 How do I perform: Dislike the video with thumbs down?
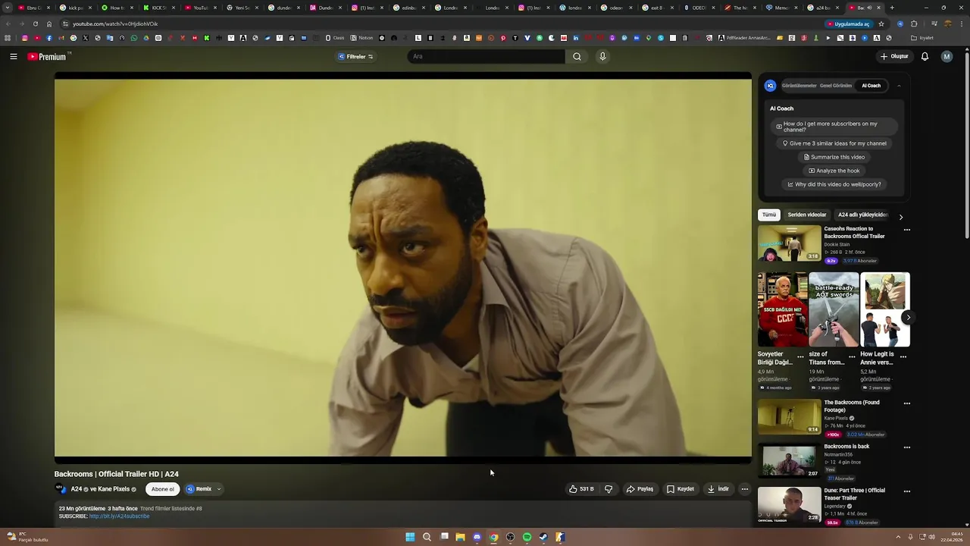point(608,489)
